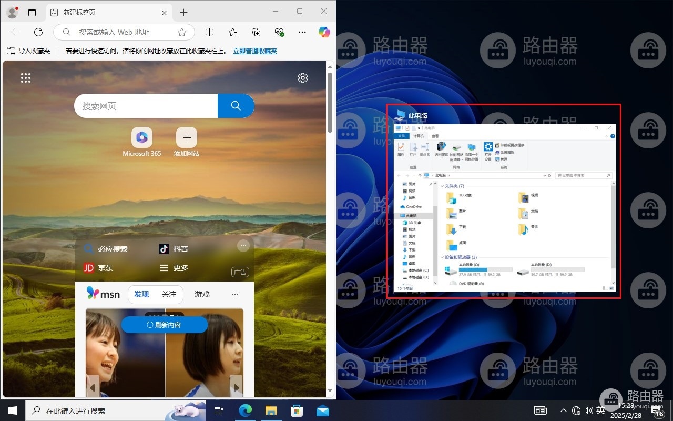Image resolution: width=673 pixels, height=421 pixels.
Task: Open the split screen icon in Edge
Action: point(209,32)
